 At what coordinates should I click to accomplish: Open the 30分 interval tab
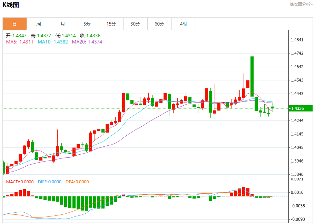135,24
